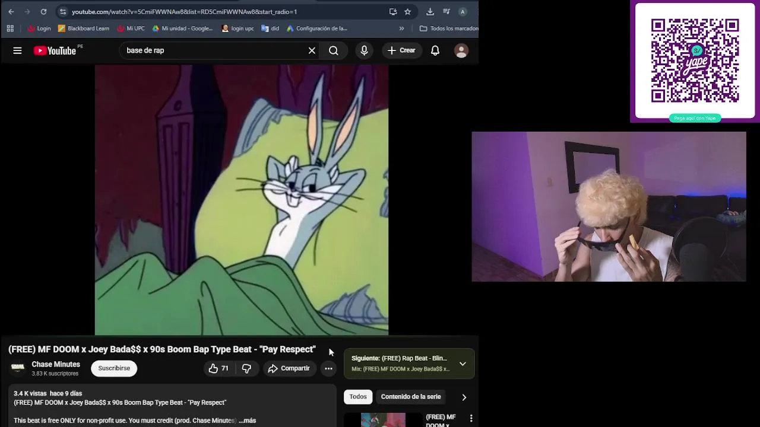Viewport: 760px width, 427px height.
Task: Open Todos los marcadores folder
Action: tap(449, 28)
